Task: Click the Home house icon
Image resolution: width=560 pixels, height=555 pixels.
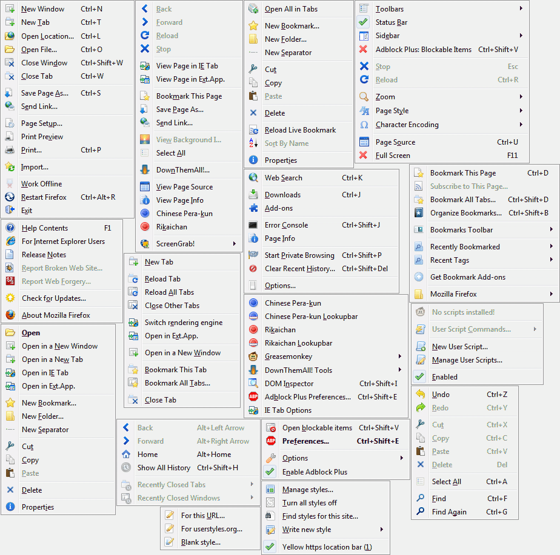Action: 126,454
